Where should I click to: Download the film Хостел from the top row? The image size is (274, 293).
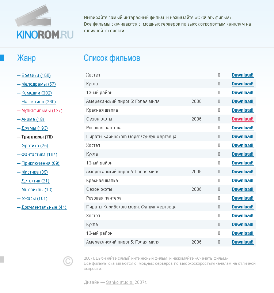(x=242, y=75)
